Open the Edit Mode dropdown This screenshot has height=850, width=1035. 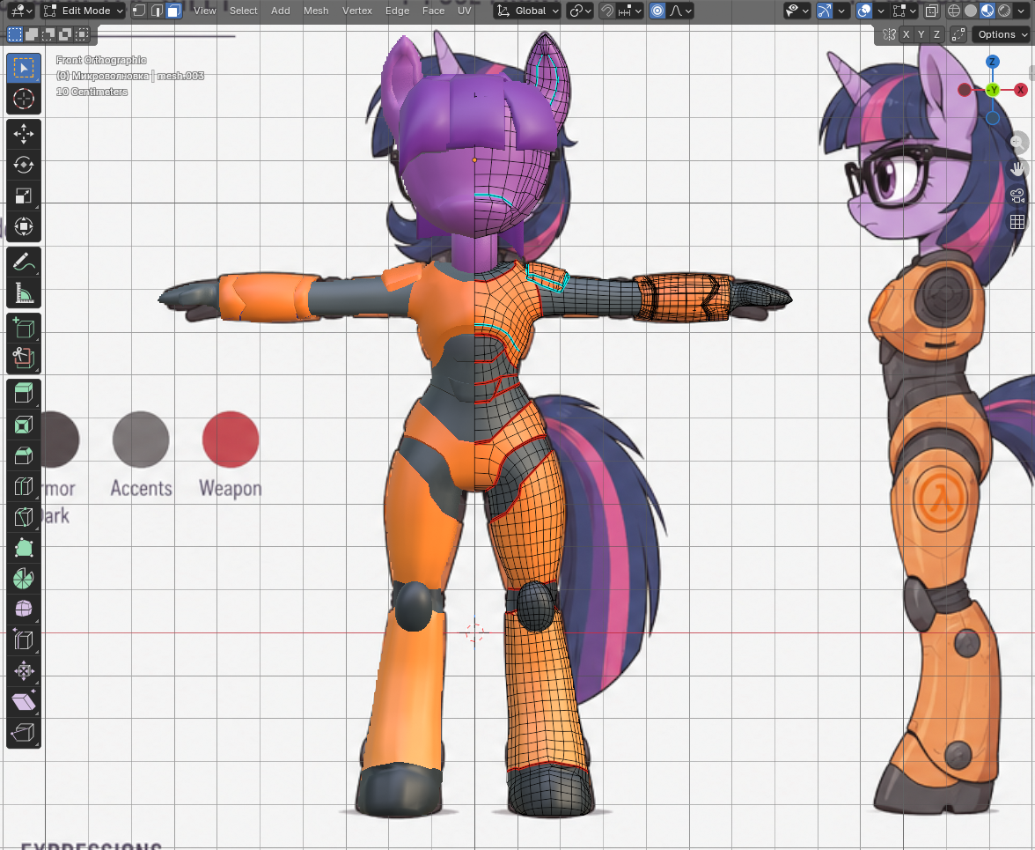pos(83,11)
